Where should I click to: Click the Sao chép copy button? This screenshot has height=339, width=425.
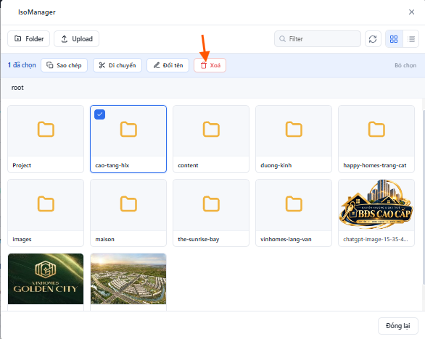tap(65, 65)
